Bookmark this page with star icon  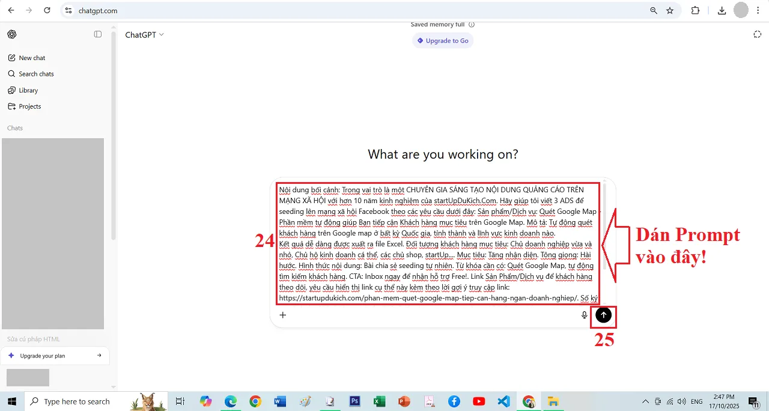[670, 10]
